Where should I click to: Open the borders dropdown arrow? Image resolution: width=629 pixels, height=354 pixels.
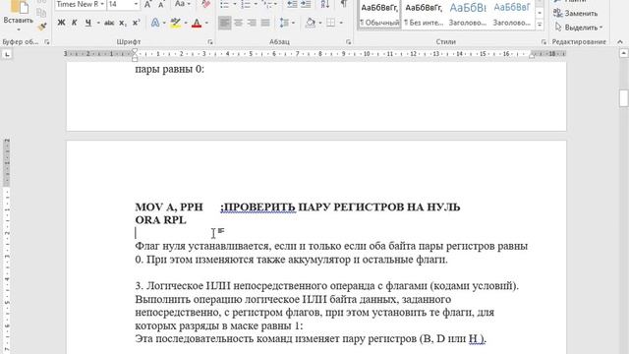tap(341, 23)
